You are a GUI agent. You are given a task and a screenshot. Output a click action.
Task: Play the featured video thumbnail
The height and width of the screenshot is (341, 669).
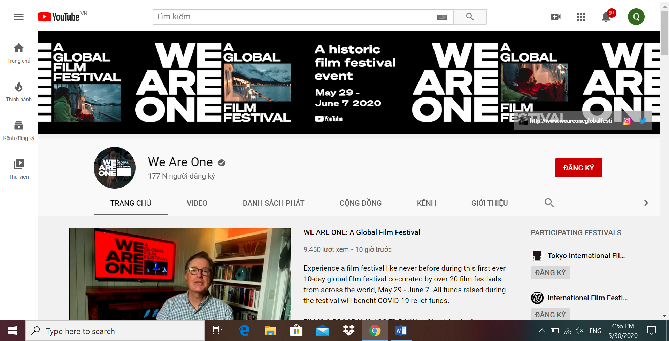pyautogui.click(x=180, y=274)
